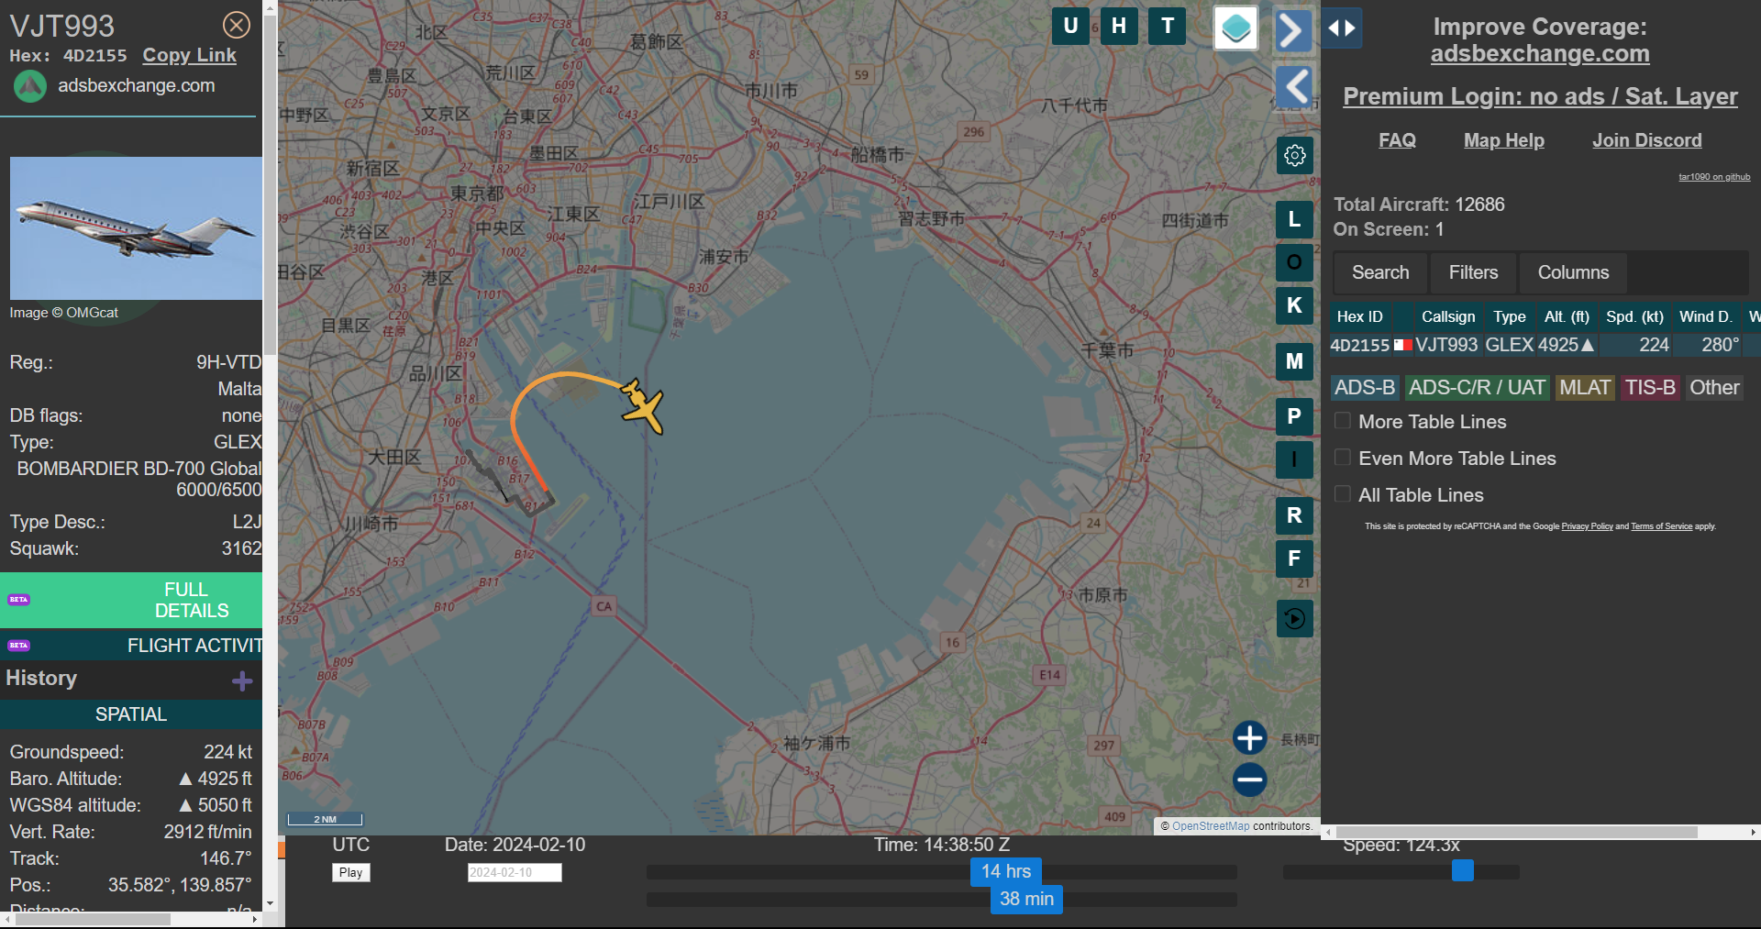Click the Bombardier aircraft photo thumbnail
1761x929 pixels.
tap(136, 227)
